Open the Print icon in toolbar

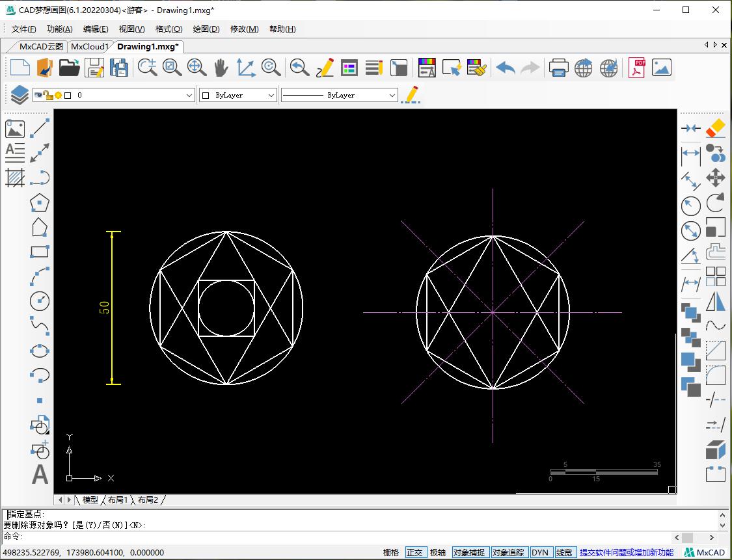click(x=558, y=68)
